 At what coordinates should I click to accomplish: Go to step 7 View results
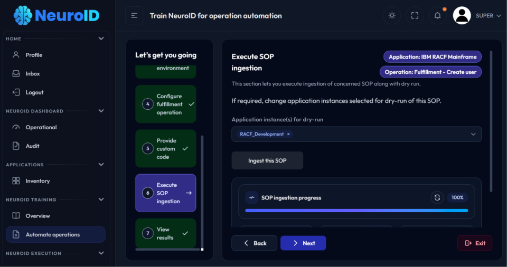pyautogui.click(x=165, y=233)
